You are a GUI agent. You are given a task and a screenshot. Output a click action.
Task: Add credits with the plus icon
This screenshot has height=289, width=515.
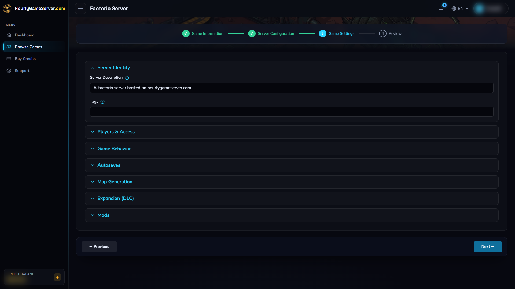click(57, 277)
